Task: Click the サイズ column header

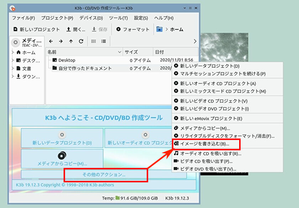Action: (138, 52)
